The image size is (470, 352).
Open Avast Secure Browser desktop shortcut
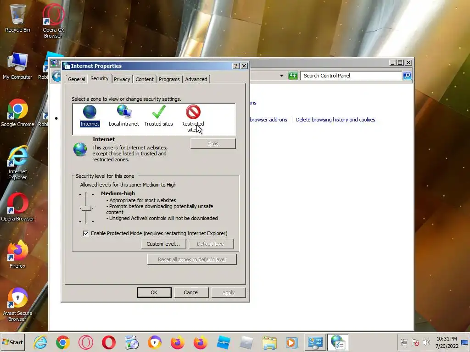[17, 305]
